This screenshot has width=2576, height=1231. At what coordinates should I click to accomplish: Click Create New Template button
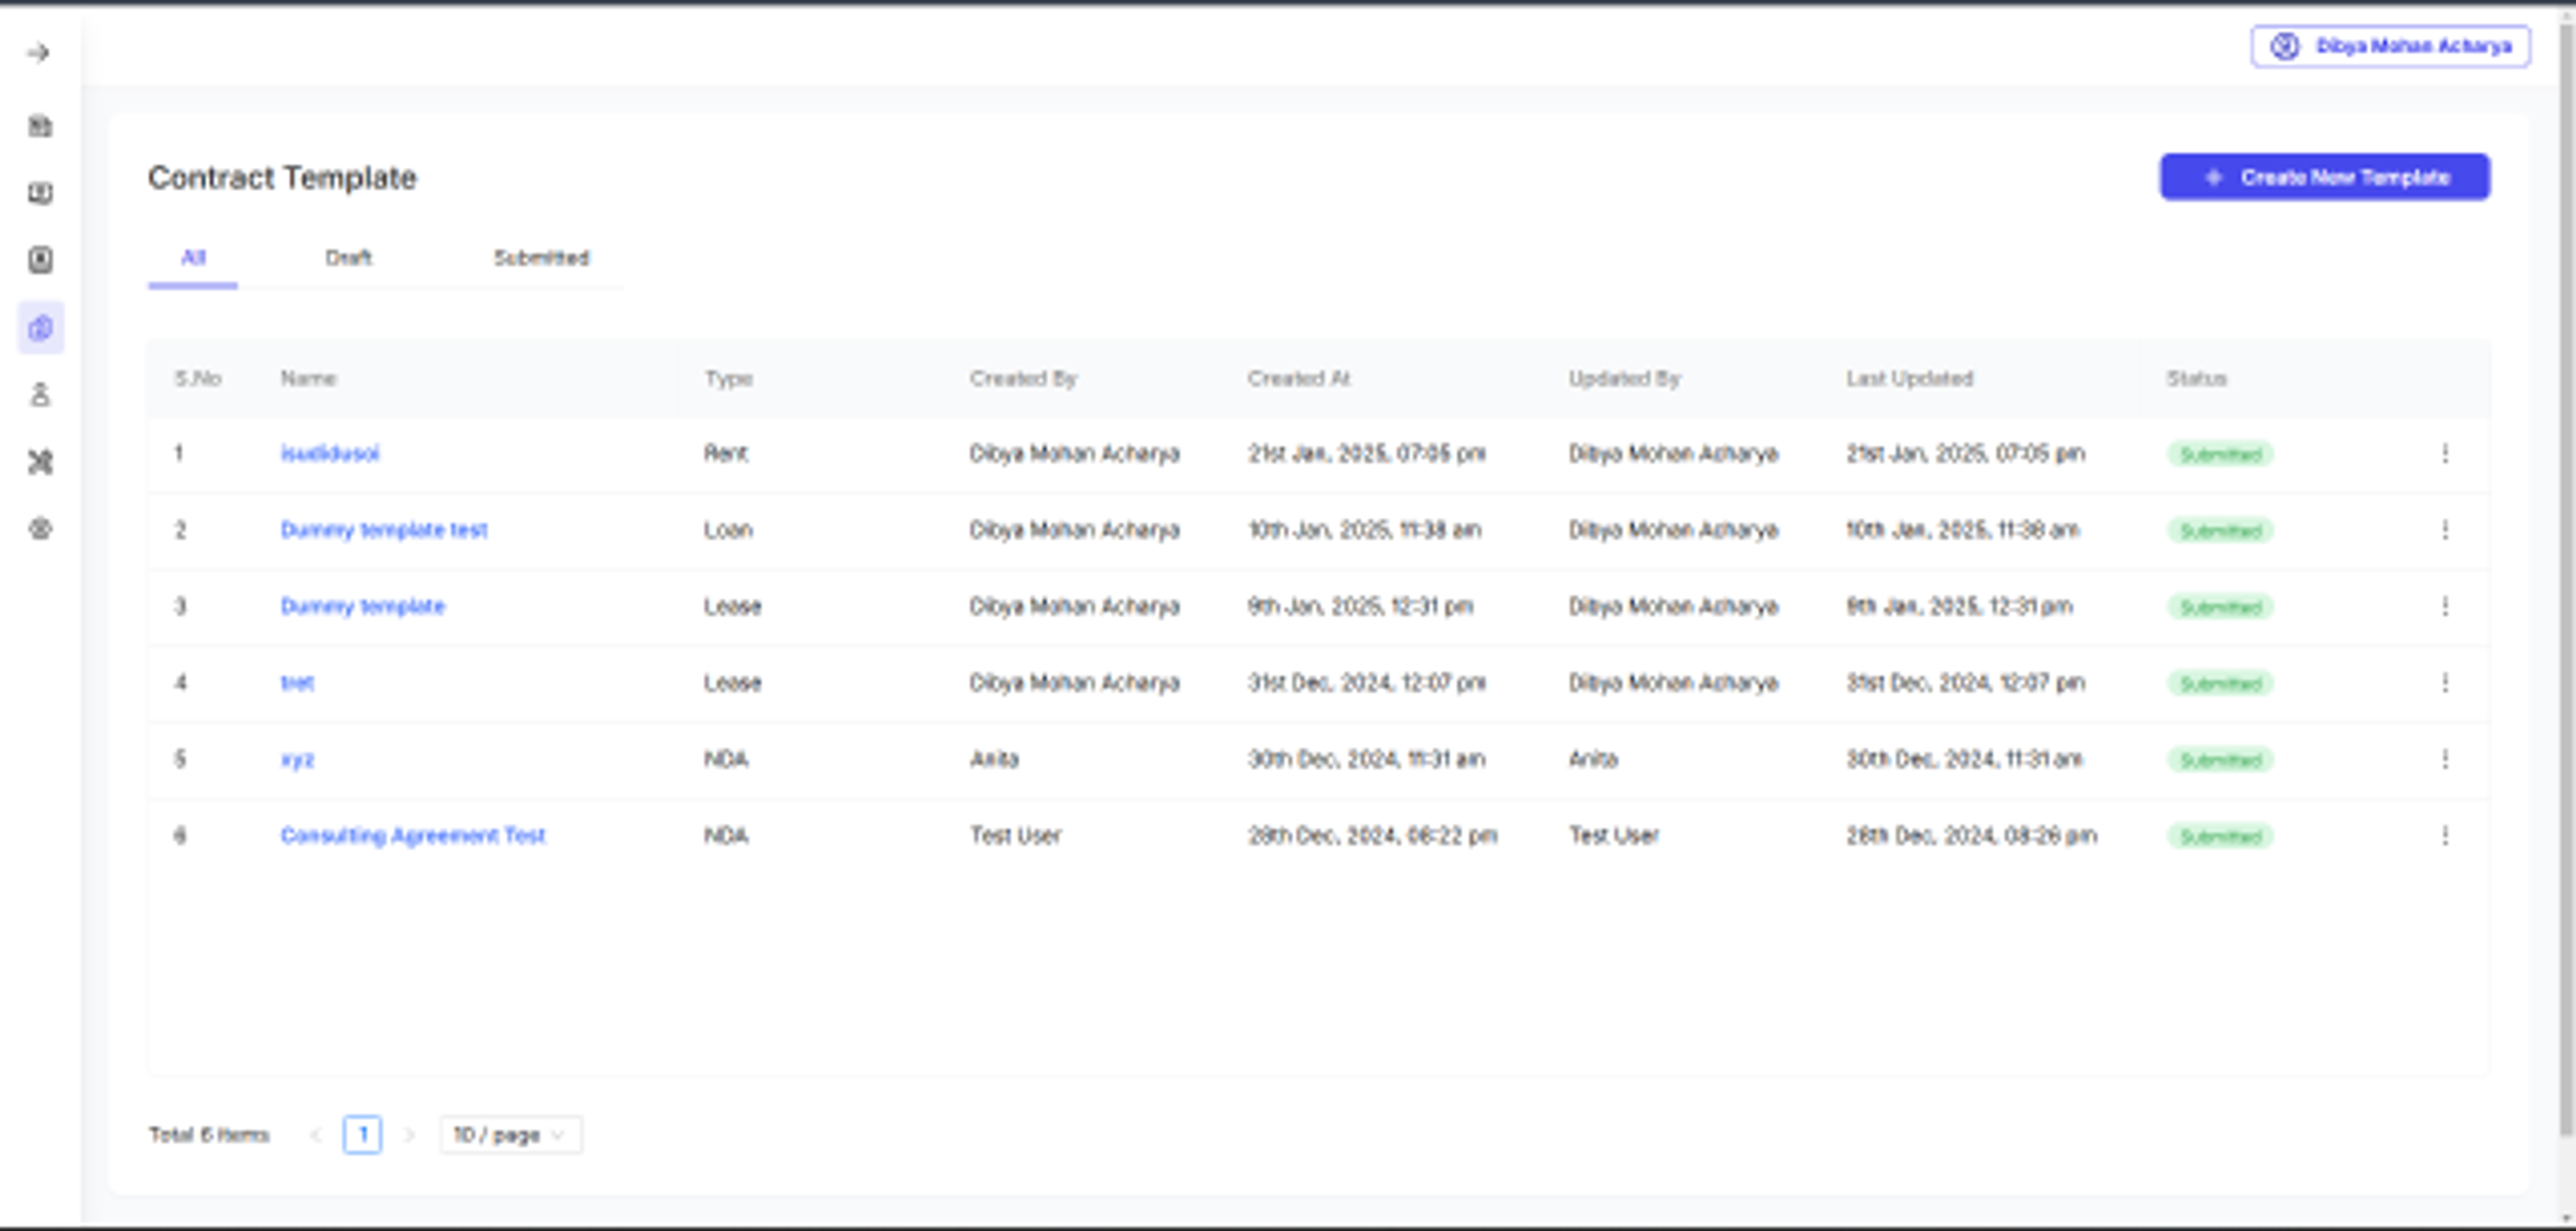tap(2325, 177)
